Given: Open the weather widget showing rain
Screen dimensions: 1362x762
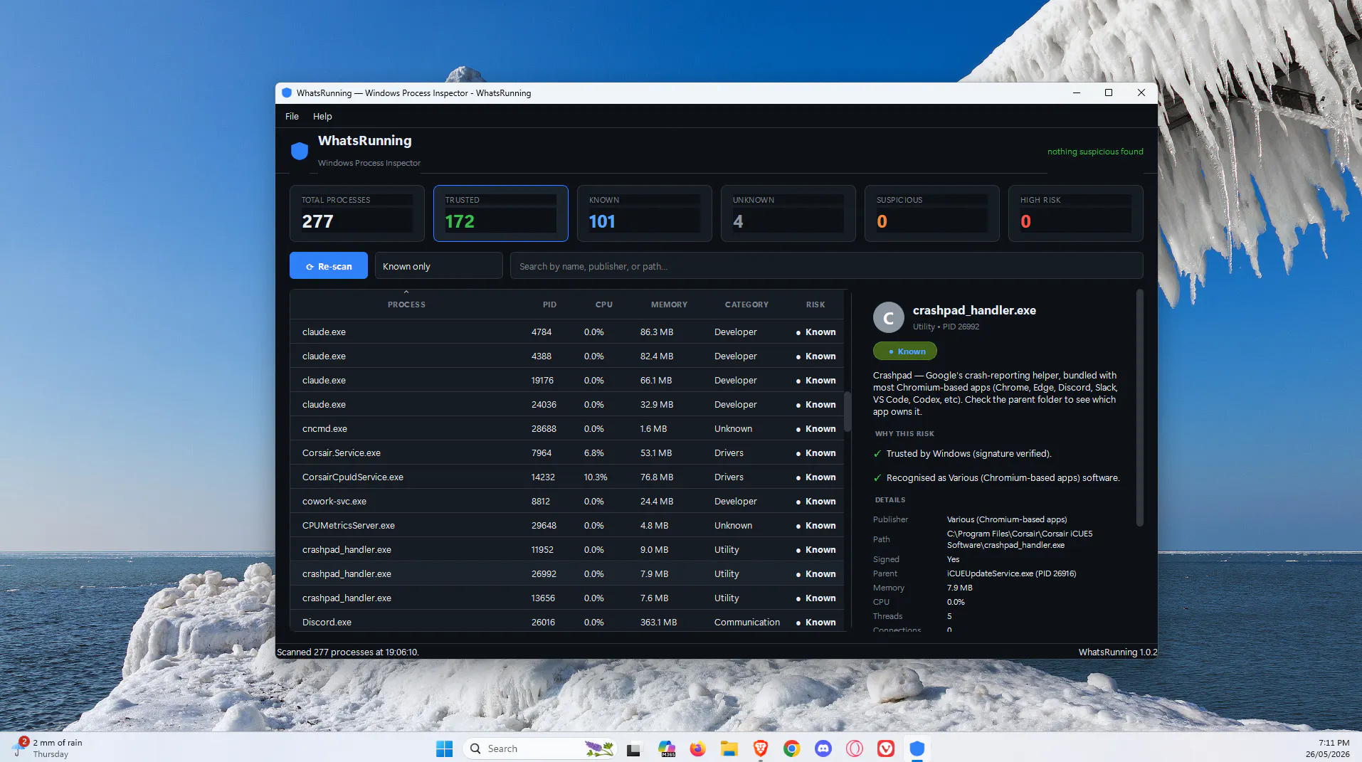Looking at the screenshot, I should point(47,748).
